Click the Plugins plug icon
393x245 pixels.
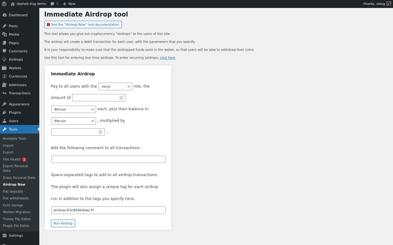point(4,112)
